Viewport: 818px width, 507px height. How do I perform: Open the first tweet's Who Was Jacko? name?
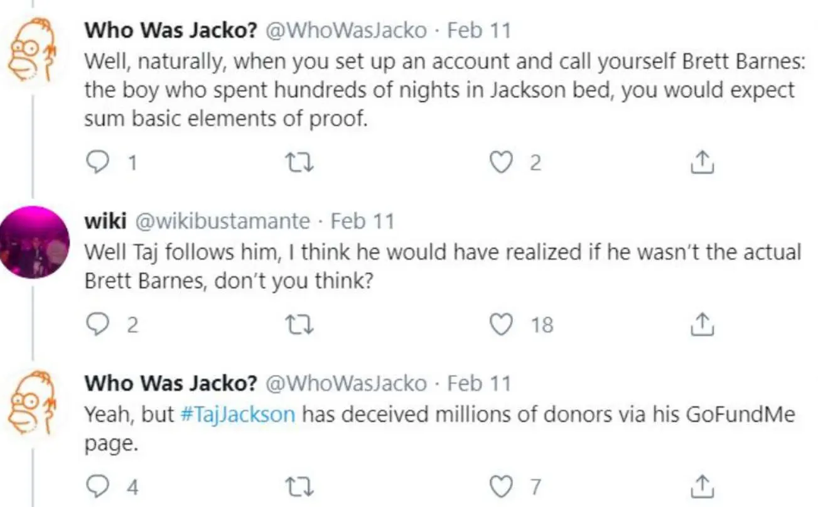pyautogui.click(x=171, y=30)
